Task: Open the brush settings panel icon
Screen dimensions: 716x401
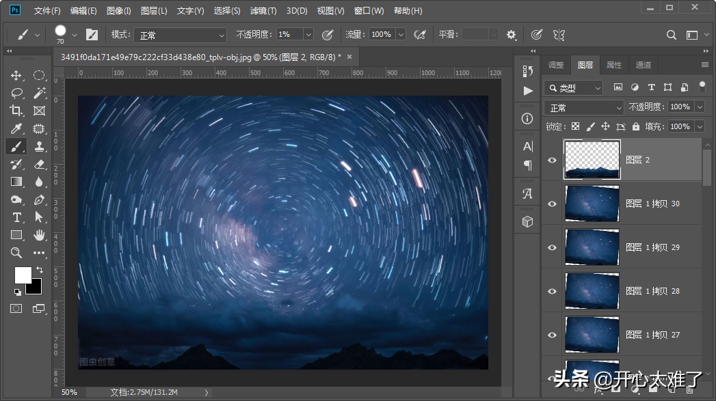Action: 92,35
